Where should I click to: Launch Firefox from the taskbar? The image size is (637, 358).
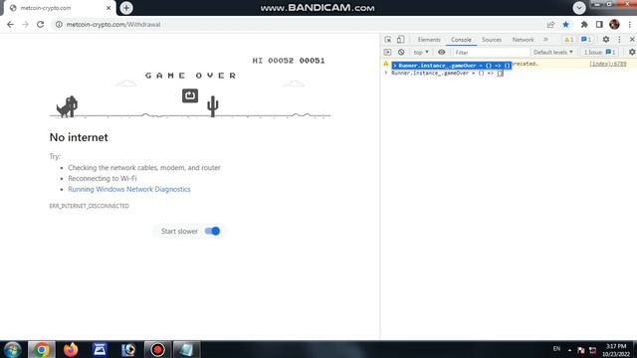click(x=71, y=349)
